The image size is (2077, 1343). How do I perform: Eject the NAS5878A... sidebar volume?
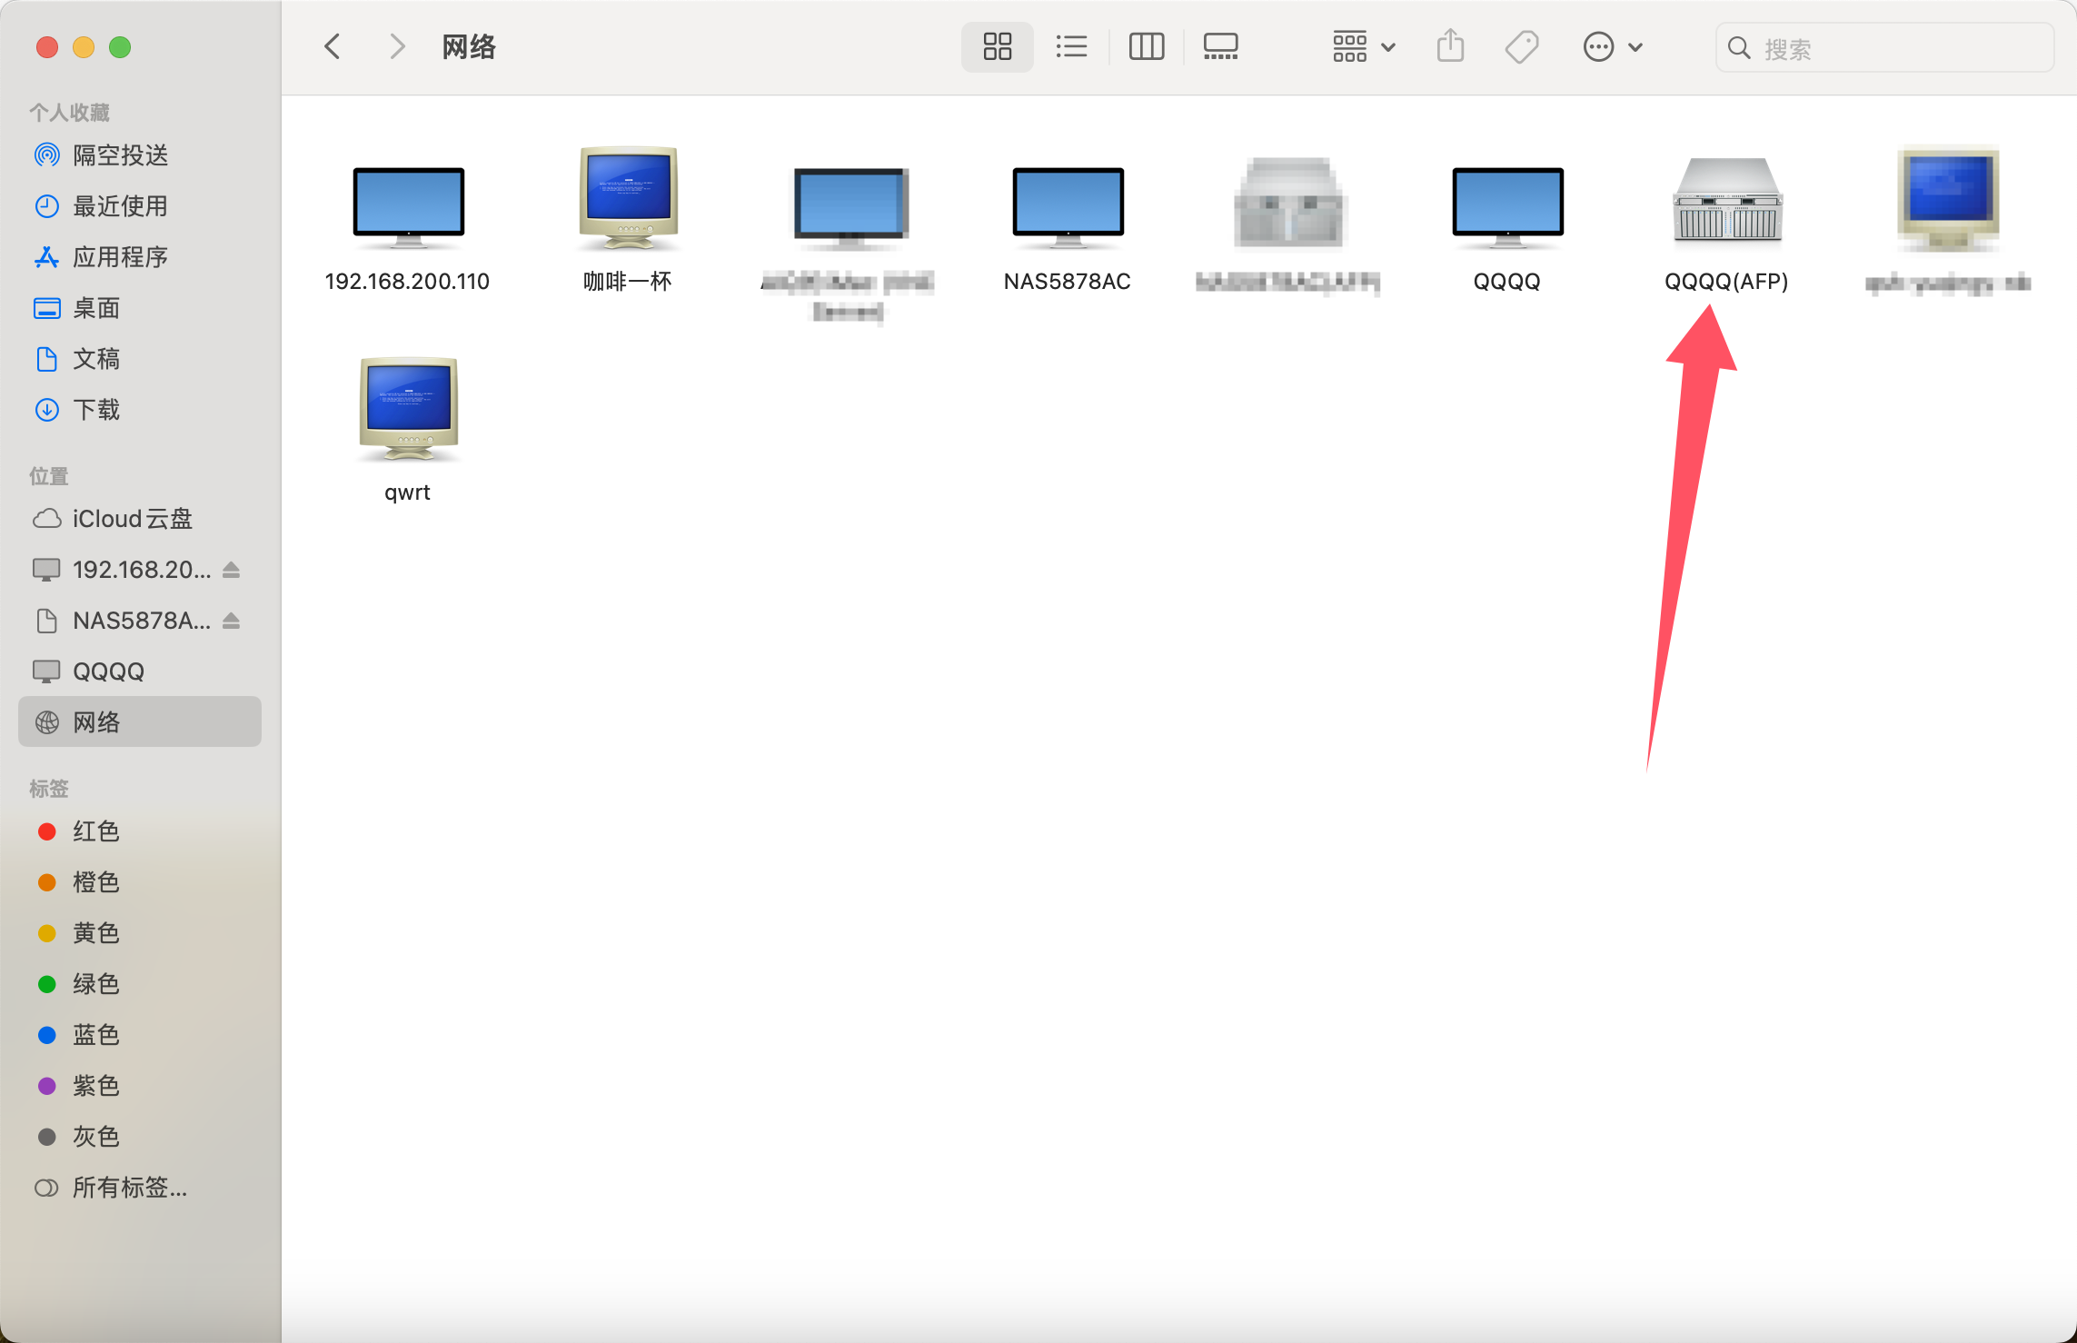pyautogui.click(x=232, y=621)
